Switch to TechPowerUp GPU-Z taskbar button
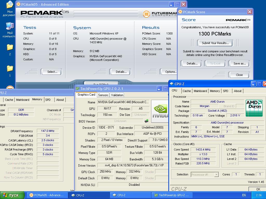 [172, 195]
